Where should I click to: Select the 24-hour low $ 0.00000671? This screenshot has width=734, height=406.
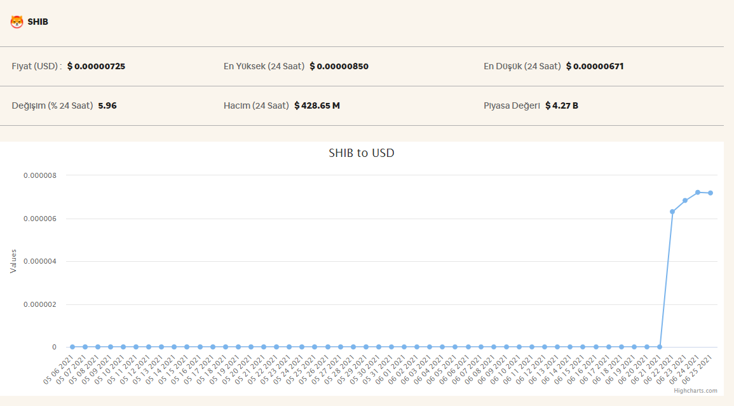point(594,66)
